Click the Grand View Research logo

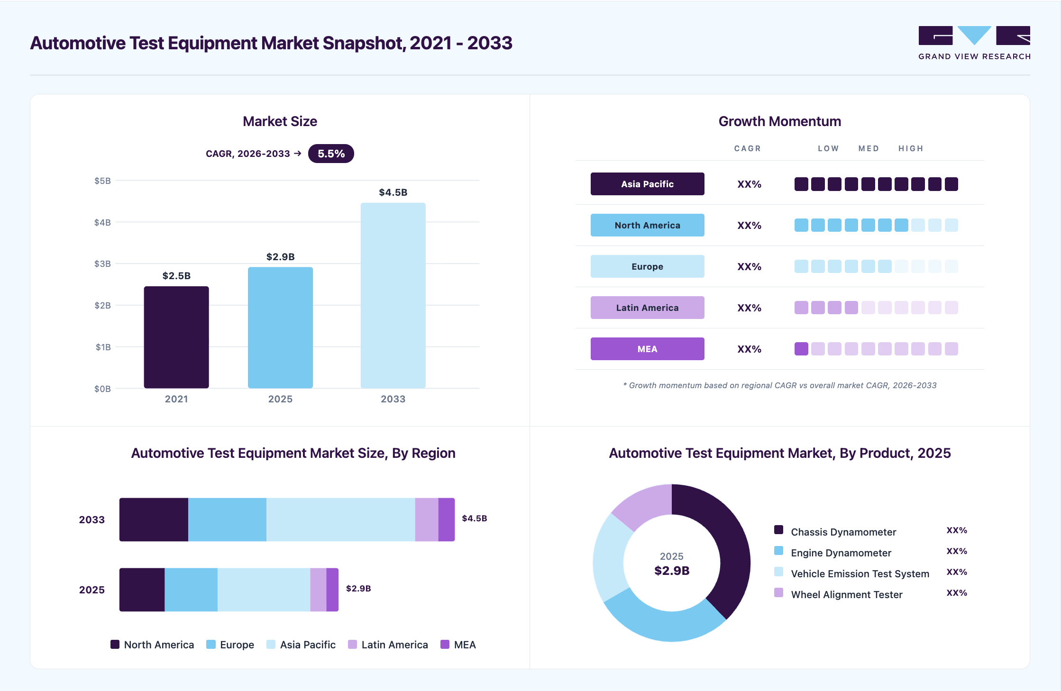[974, 43]
